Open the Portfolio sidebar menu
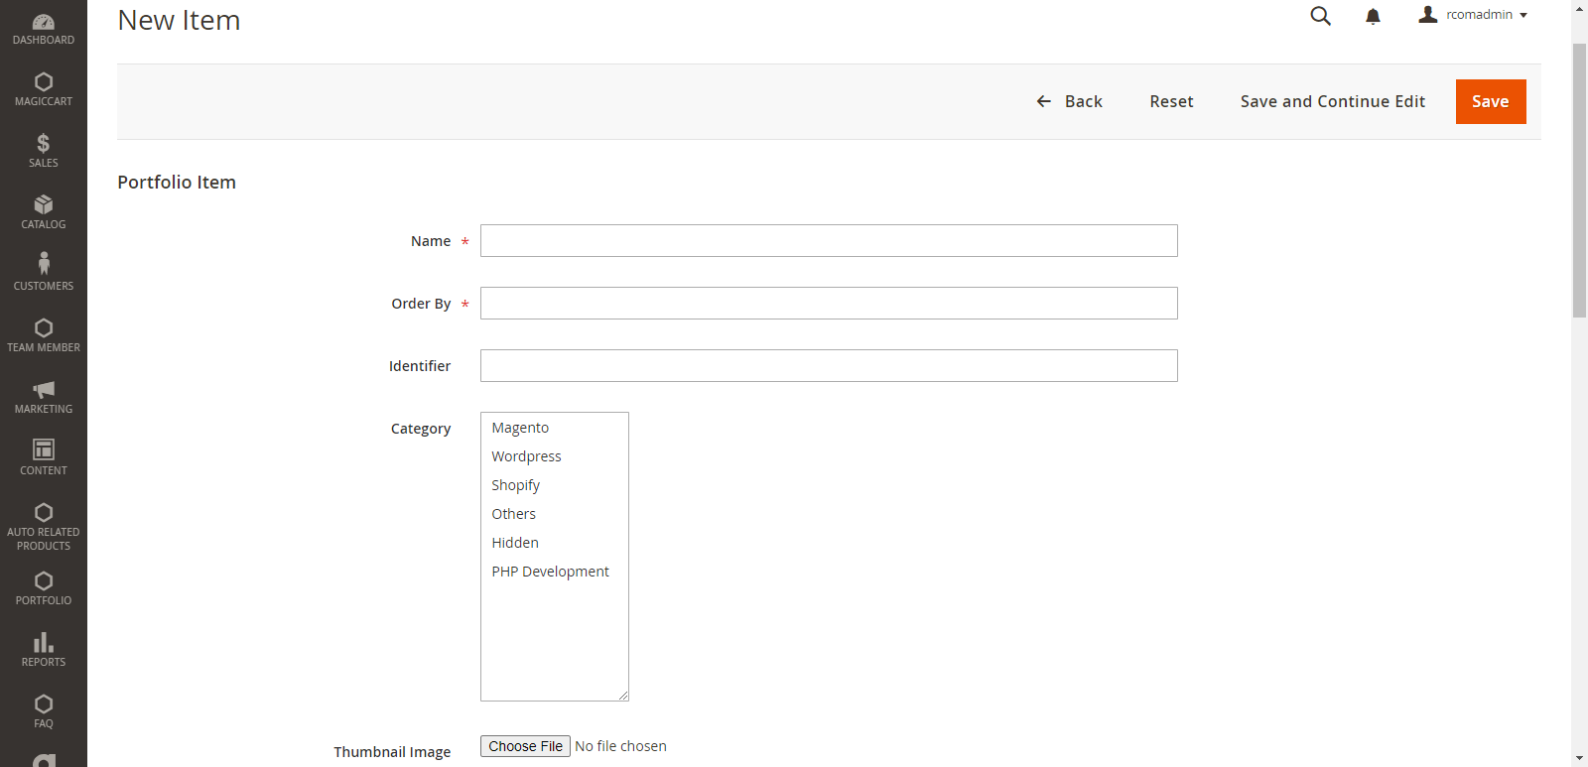This screenshot has height=767, width=1588. [x=44, y=587]
